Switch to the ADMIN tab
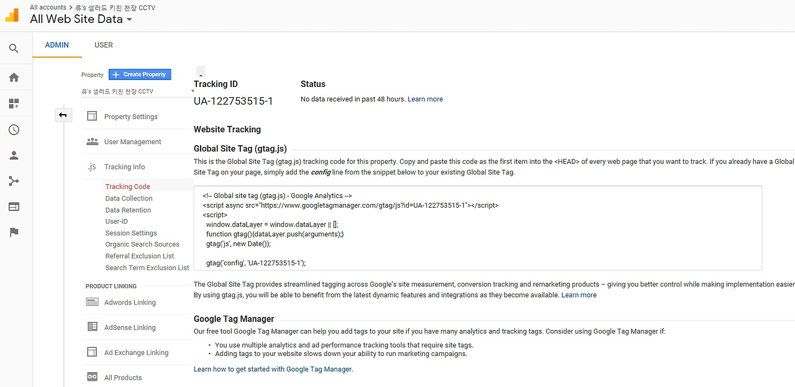The height and width of the screenshot is (387, 795). pos(57,45)
